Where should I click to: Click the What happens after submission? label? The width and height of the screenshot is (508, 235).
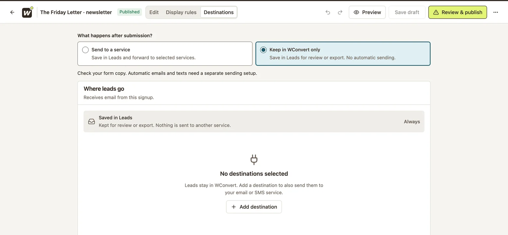115,35
